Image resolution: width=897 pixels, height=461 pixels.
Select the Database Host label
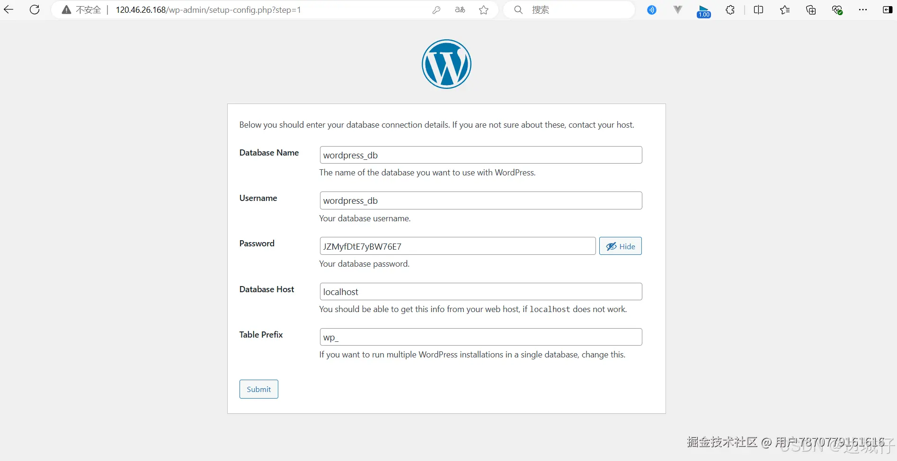click(x=266, y=289)
